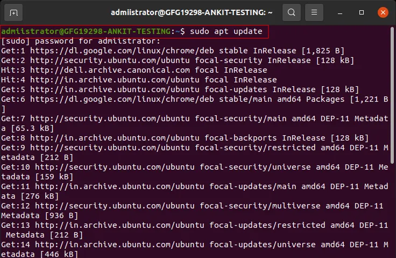Open a new terminal tab
This screenshot has height=258, width=396.
[x=13, y=12]
